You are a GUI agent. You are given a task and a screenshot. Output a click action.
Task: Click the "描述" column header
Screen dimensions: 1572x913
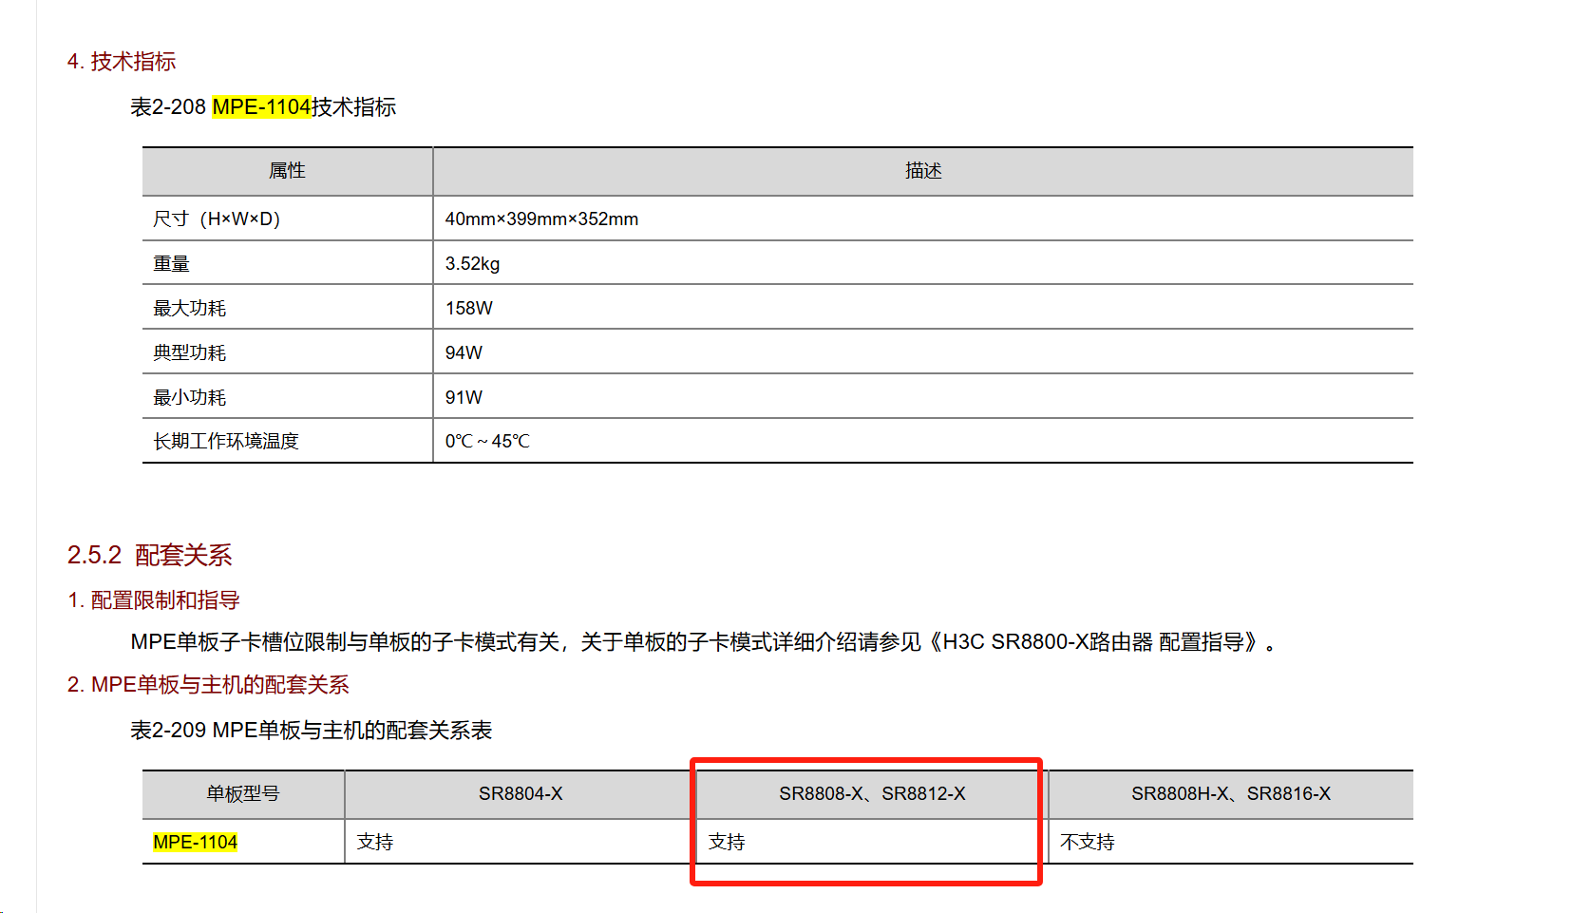[922, 171]
